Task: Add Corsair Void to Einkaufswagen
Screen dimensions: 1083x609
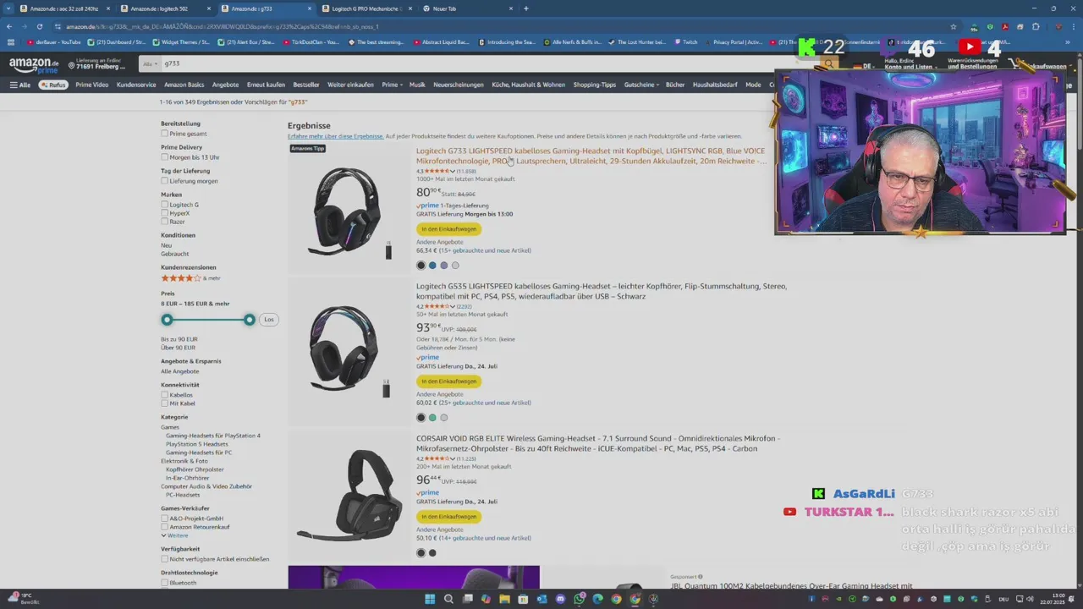Action: click(x=448, y=517)
